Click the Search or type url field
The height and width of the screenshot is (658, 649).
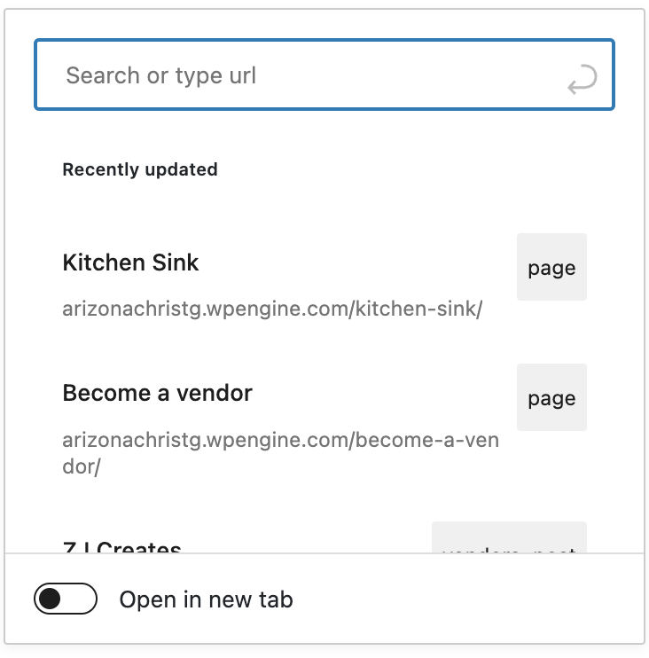pos(310,75)
